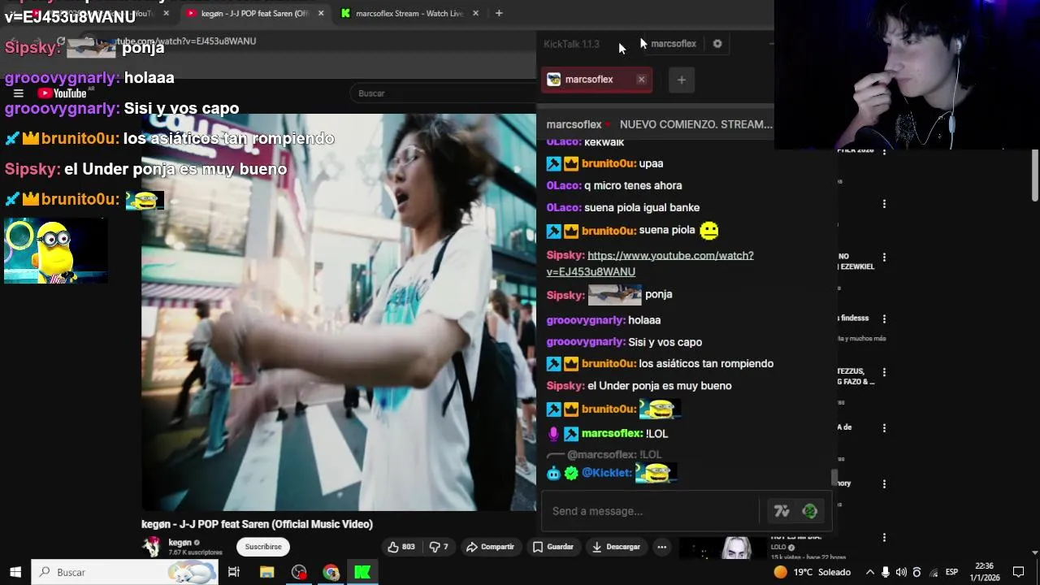This screenshot has width=1040, height=585.
Task: Open the network tray icon
Action: click(x=934, y=572)
